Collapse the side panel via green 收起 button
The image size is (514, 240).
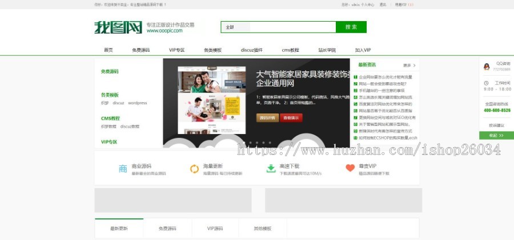tap(496, 136)
